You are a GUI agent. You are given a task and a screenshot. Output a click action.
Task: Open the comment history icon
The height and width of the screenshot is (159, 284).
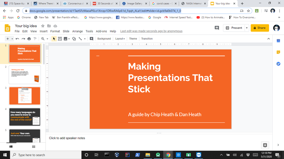tap(217, 28)
